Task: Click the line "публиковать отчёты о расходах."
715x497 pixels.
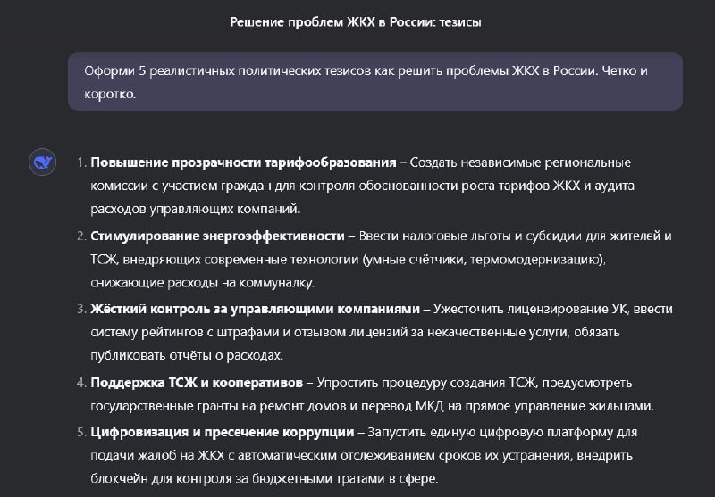Action: pos(187,355)
